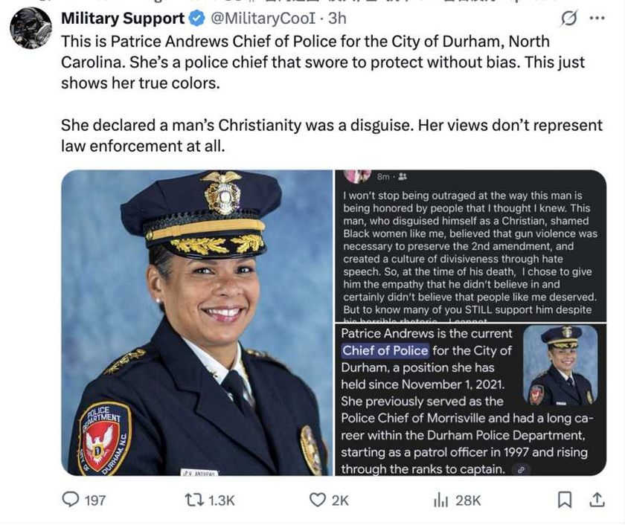Open the outraged Facebook post screenshot
This screenshot has width=625, height=525.
(x=471, y=246)
